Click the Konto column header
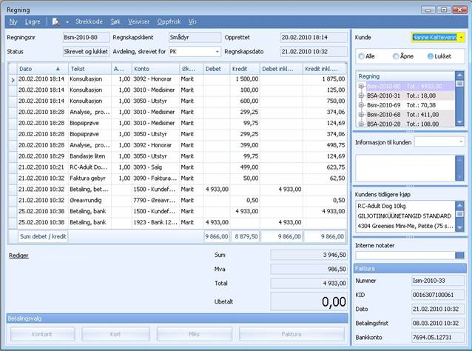The width and height of the screenshot is (472, 351). [155, 69]
